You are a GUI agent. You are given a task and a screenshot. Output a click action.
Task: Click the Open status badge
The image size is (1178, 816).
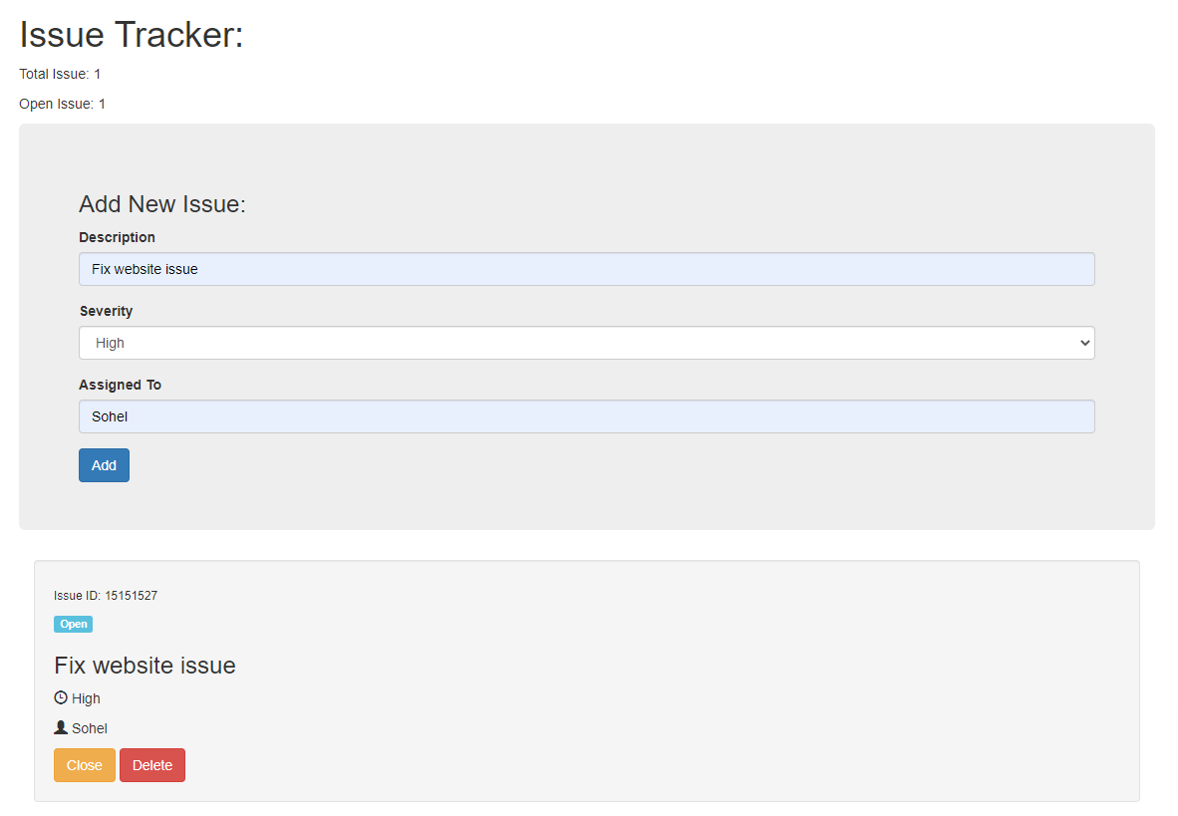point(73,625)
